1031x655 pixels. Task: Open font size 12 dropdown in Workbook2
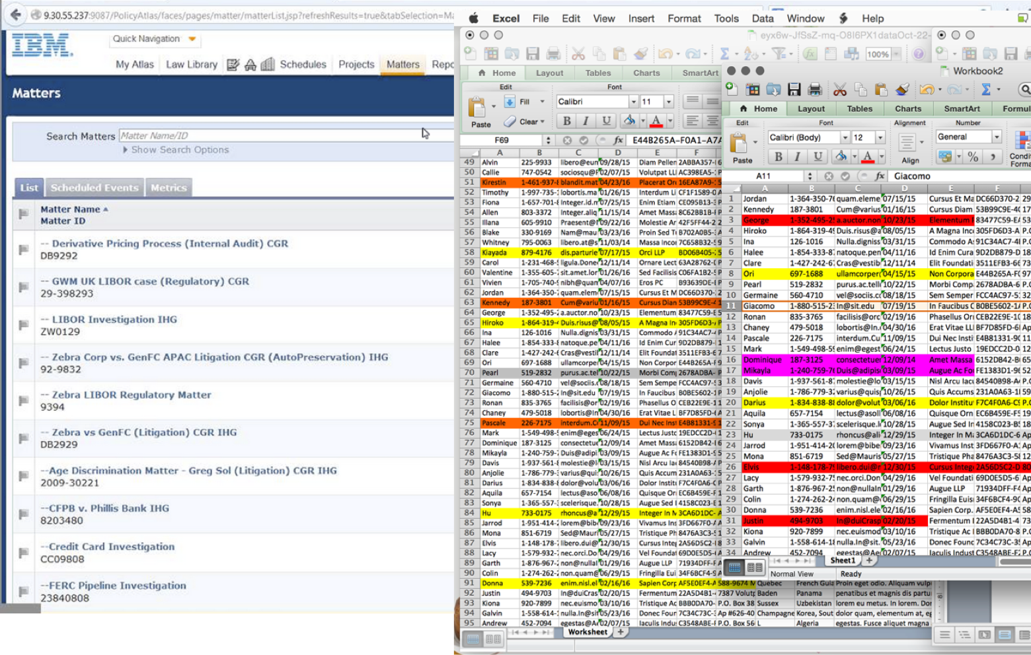pos(880,137)
